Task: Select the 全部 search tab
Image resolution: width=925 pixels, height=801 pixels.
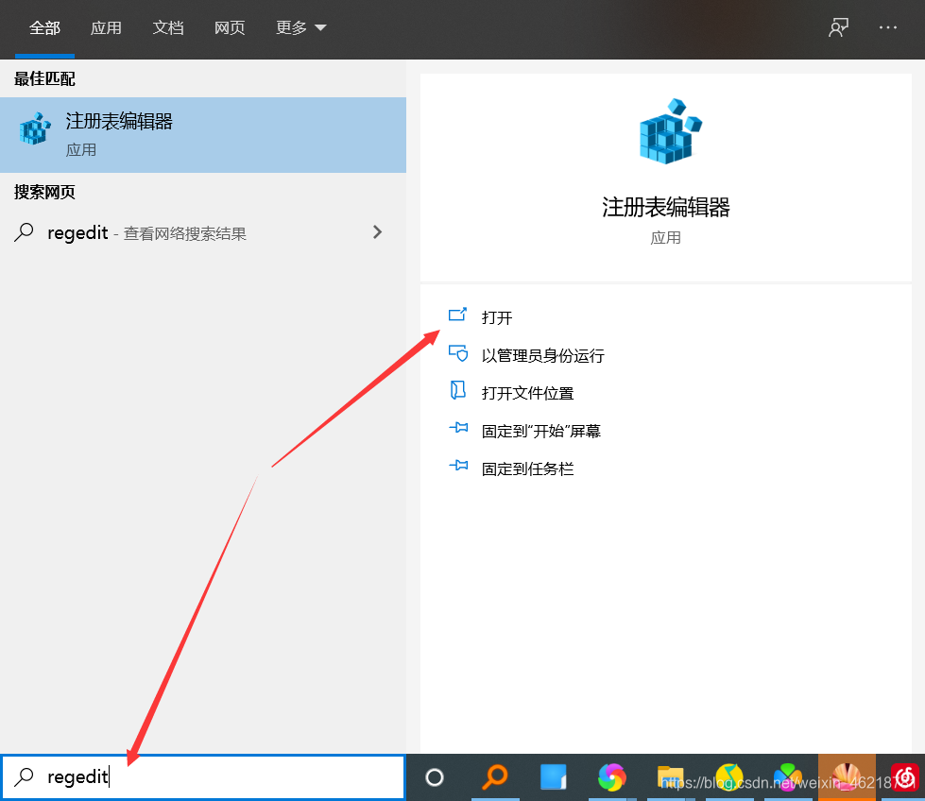Action: [44, 27]
